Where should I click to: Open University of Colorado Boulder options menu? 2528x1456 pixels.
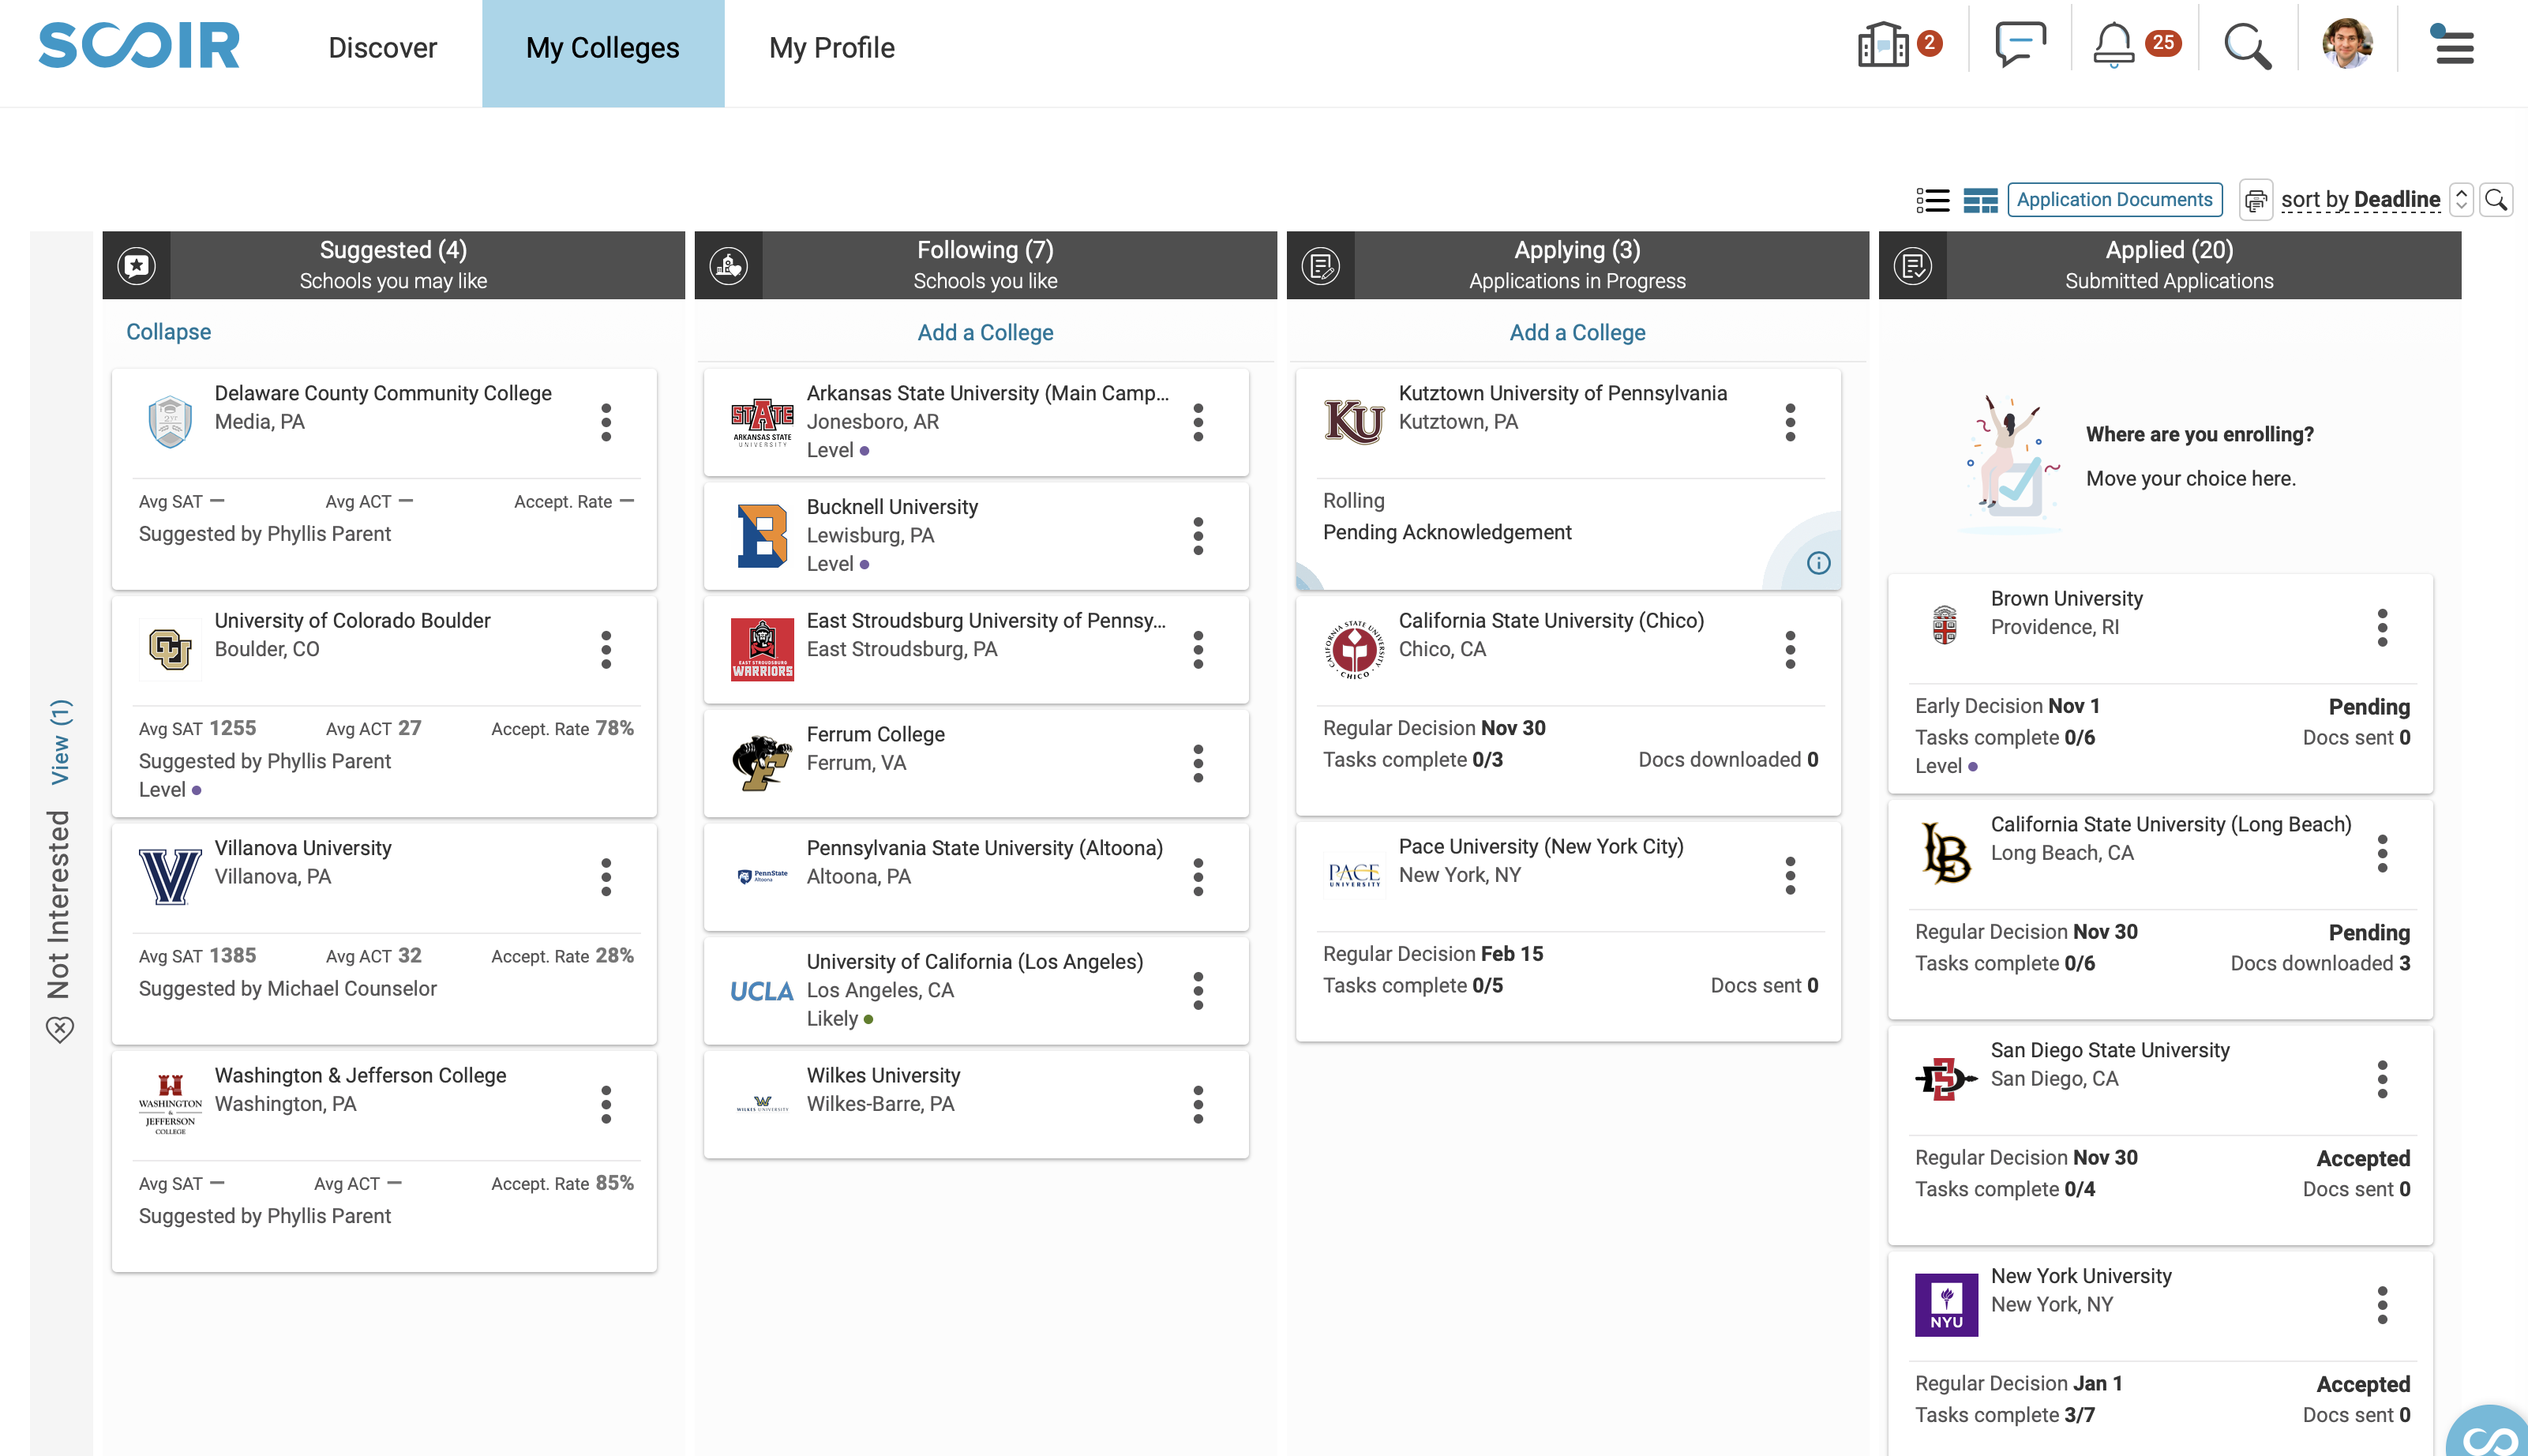coord(606,650)
